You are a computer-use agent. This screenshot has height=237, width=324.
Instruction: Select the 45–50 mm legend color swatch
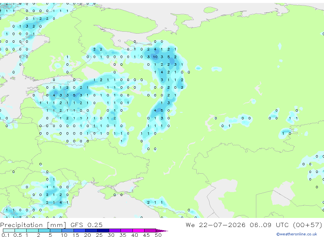150,231
